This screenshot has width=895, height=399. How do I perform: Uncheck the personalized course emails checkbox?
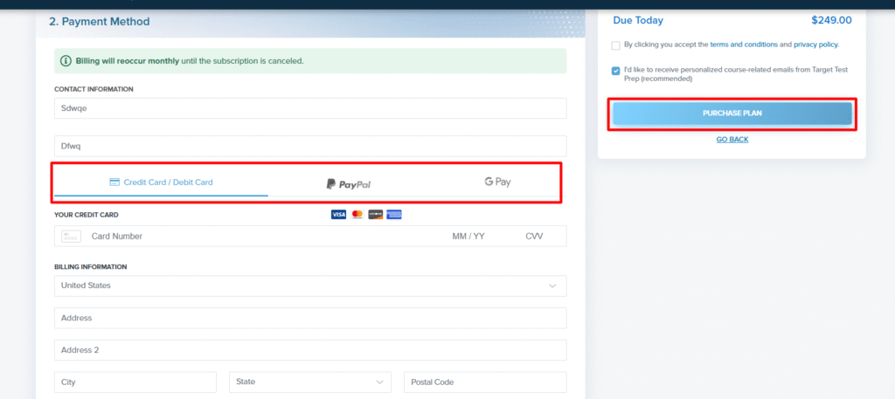[x=615, y=71]
